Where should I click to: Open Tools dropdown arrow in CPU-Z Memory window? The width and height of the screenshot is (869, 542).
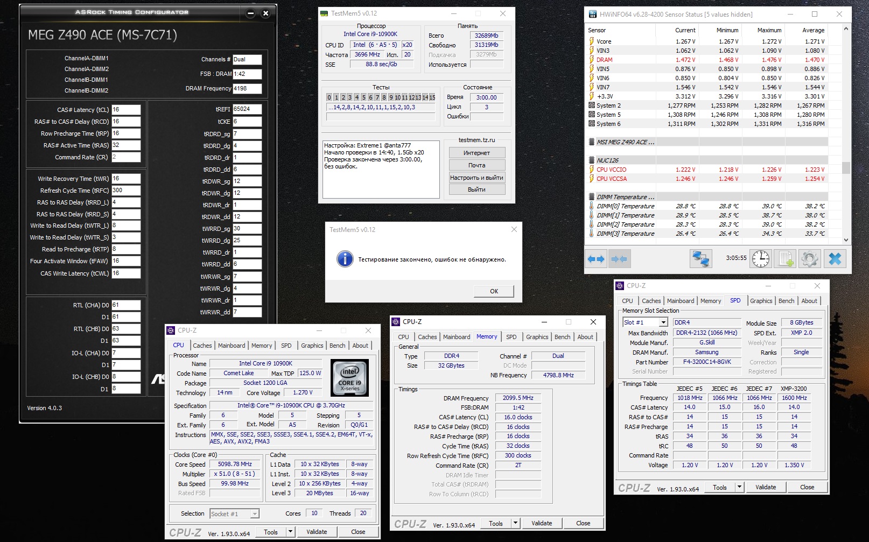(x=515, y=523)
